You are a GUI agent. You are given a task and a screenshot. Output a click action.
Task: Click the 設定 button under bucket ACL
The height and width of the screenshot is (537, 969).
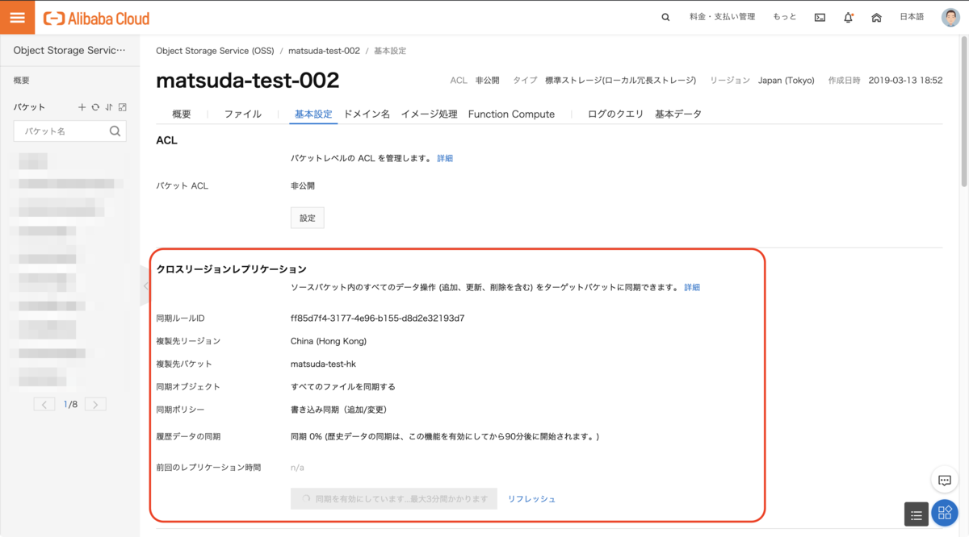(x=308, y=218)
